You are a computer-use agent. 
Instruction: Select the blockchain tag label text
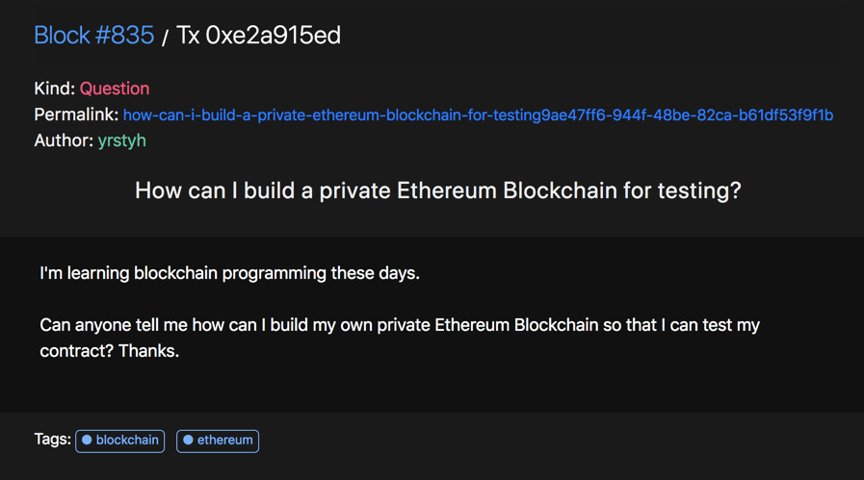tap(127, 440)
